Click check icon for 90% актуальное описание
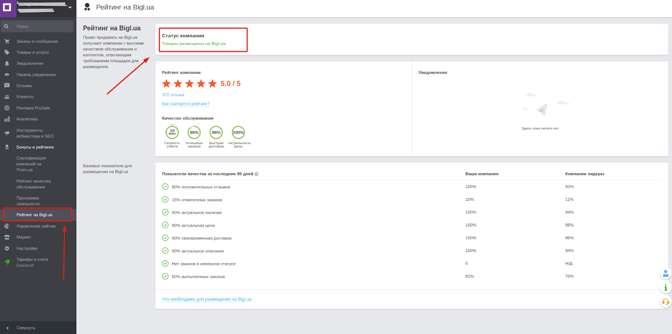This screenshot has height=334, width=672. (x=165, y=251)
